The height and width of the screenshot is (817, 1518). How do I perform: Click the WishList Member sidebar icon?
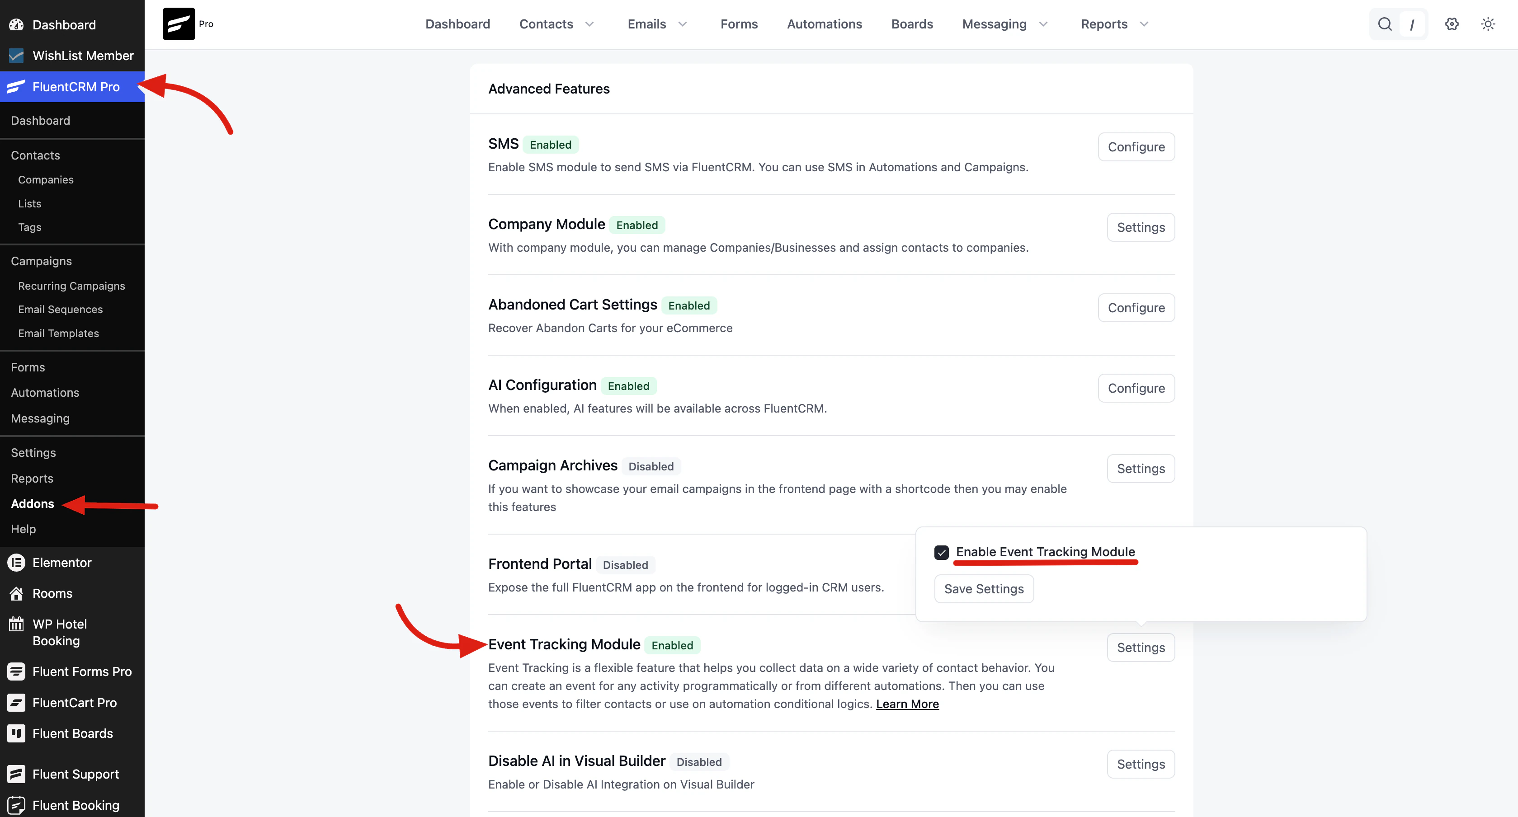16,56
